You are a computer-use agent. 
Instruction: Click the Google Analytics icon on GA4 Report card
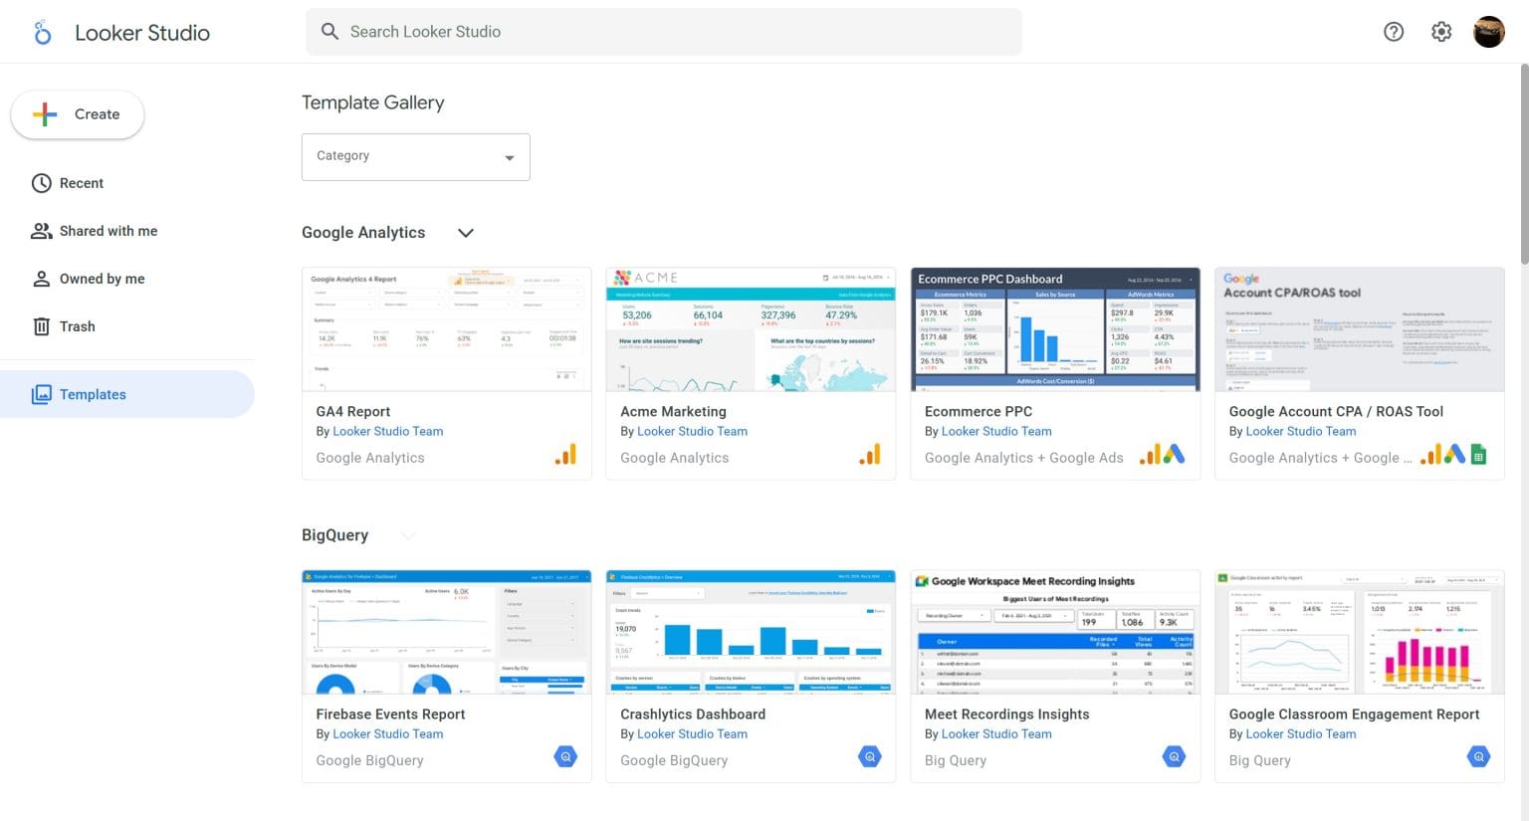click(x=565, y=455)
